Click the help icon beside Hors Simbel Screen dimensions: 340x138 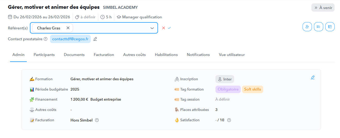point(97,120)
